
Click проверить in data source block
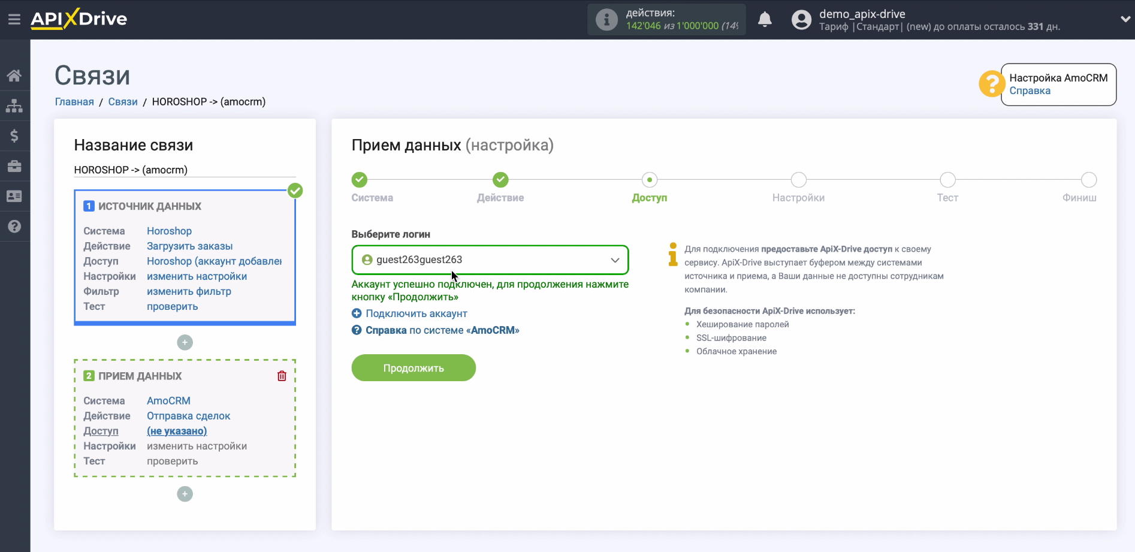172,306
